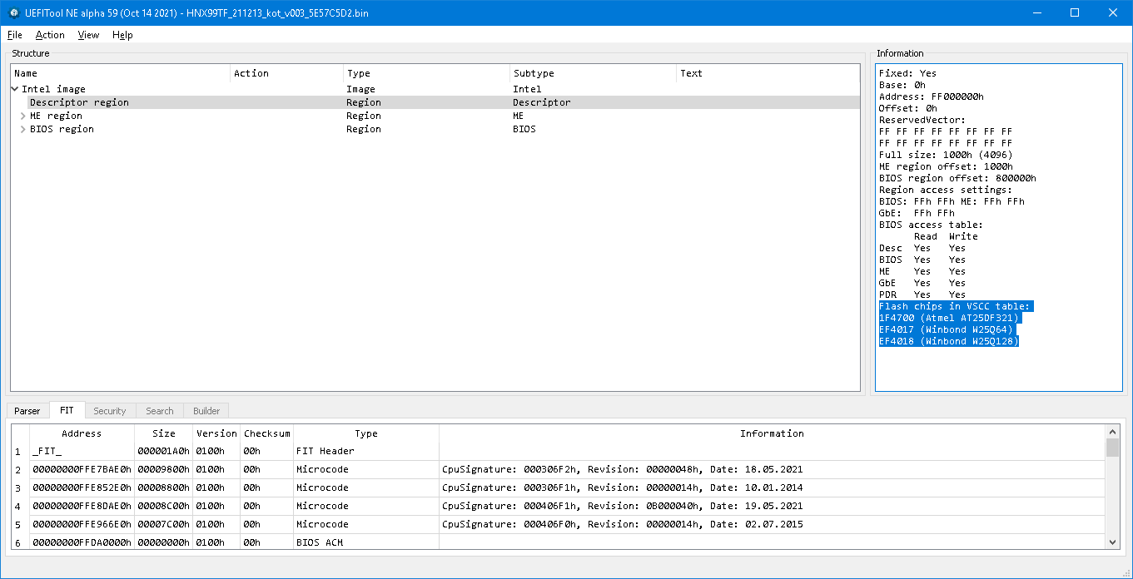Minimize the UEFITool window

(1036, 12)
